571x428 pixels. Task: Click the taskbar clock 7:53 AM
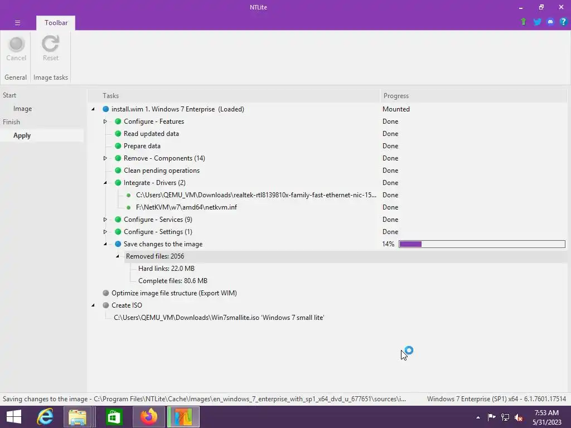(546, 413)
